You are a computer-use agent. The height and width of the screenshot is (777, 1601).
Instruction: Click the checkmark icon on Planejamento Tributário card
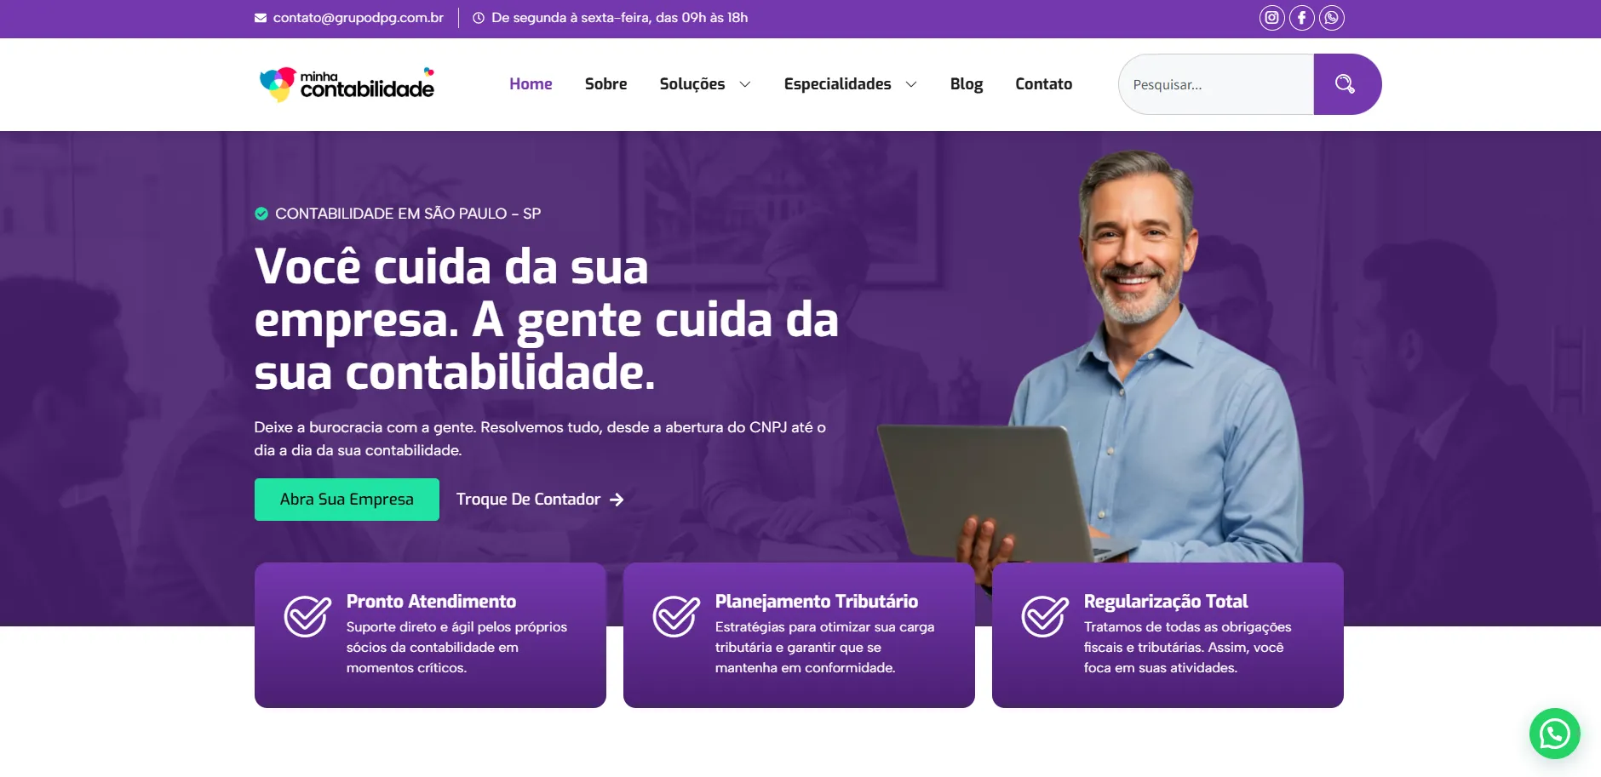click(x=676, y=616)
